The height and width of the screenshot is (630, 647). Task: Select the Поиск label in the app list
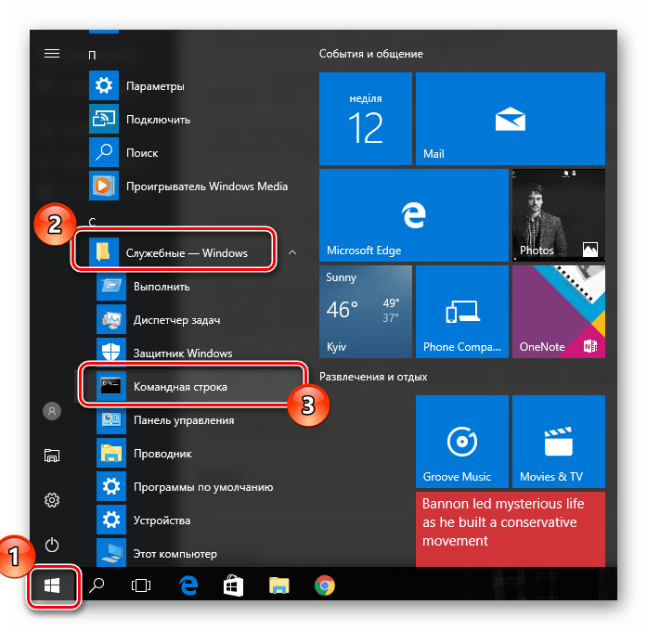[142, 153]
